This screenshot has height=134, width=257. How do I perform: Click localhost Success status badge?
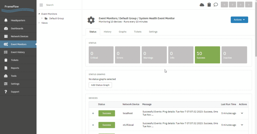tap(107, 113)
